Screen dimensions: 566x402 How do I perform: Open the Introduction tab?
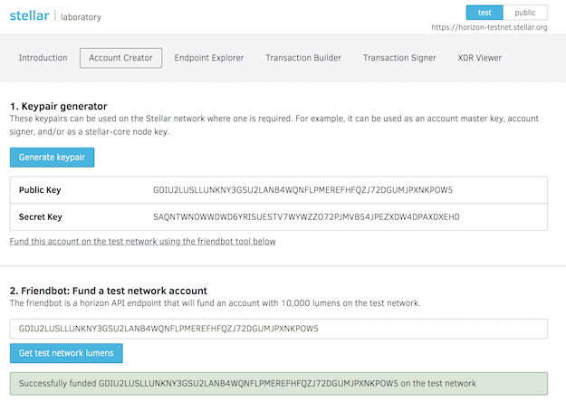click(x=43, y=58)
